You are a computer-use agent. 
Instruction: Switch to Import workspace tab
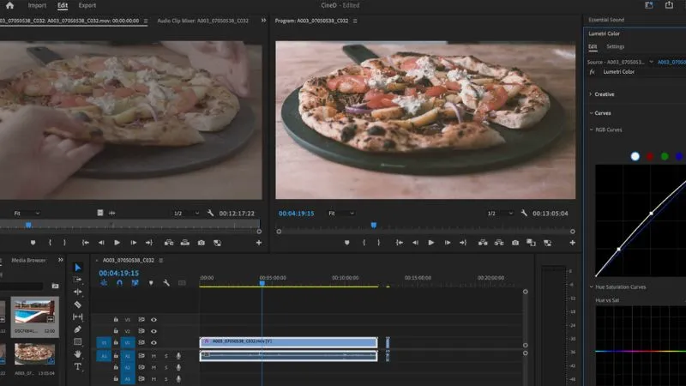click(37, 5)
